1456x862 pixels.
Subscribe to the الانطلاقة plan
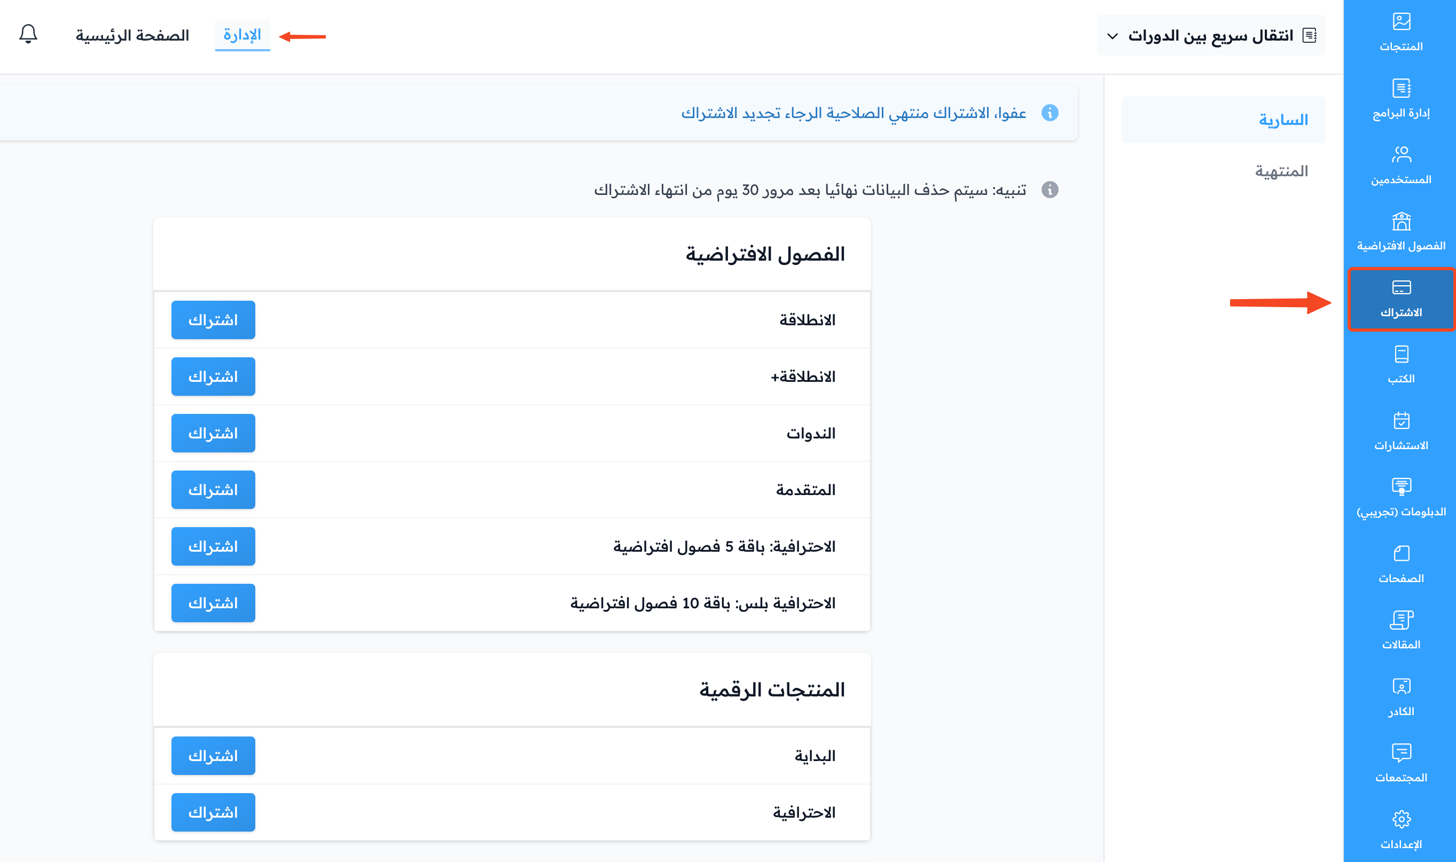click(x=213, y=320)
